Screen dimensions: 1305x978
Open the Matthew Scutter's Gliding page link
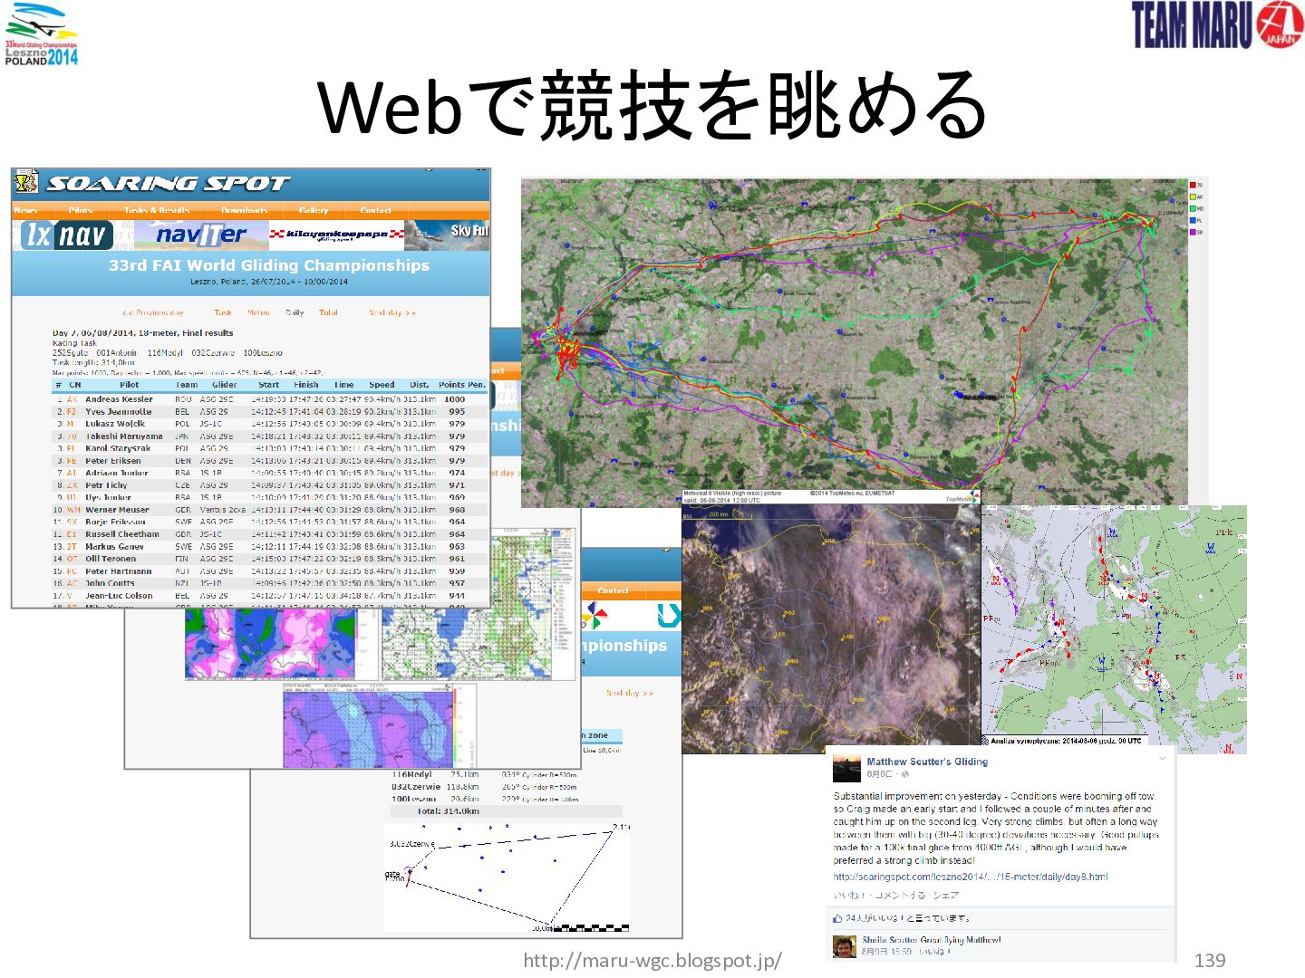(x=927, y=762)
